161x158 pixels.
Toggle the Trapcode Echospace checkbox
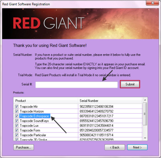click(x=17, y=116)
